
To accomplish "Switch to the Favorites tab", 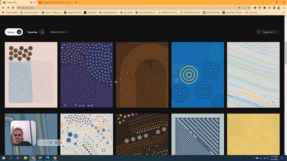I will point(36,32).
